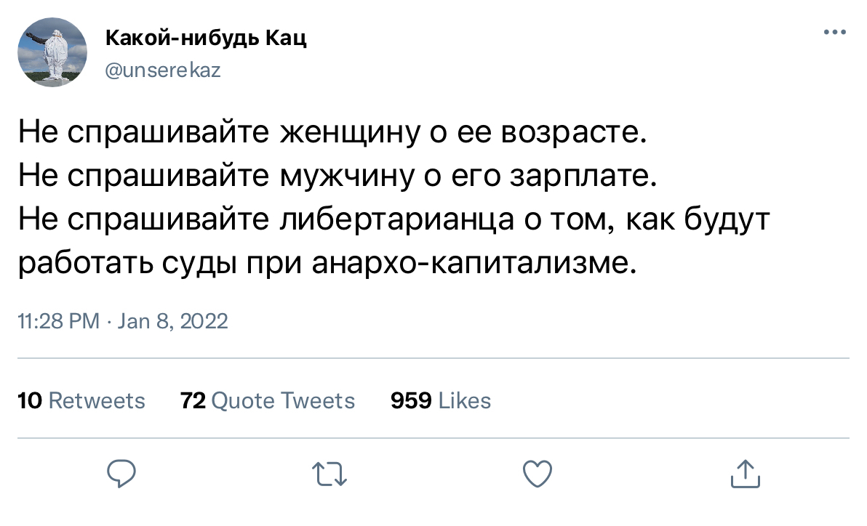Retweet this tweet using the arrows icon

(x=328, y=475)
